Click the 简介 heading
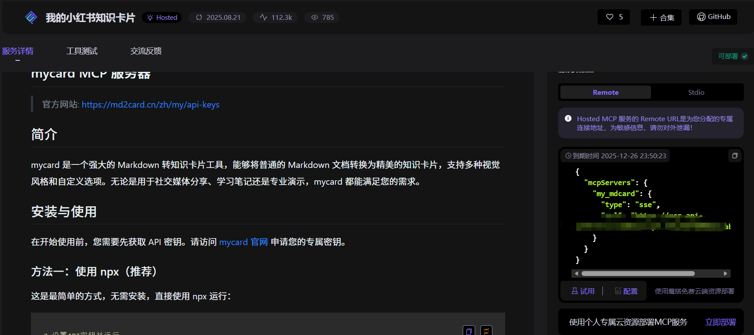The height and width of the screenshot is (335, 754). tap(44, 134)
